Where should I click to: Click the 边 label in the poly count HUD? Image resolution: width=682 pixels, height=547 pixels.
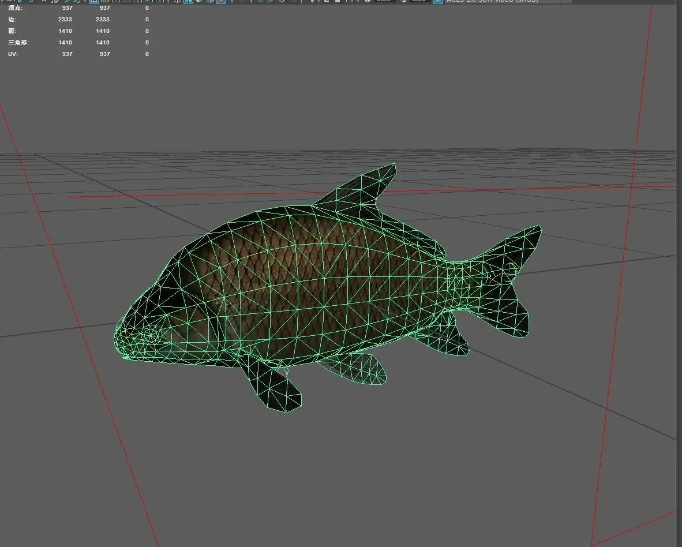coord(12,20)
